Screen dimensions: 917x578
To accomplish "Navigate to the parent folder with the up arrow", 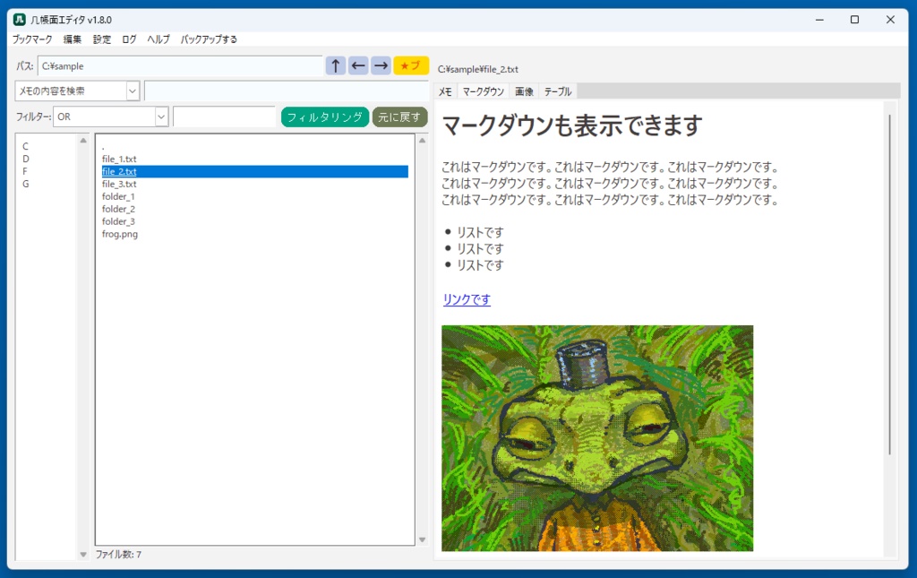I will (335, 65).
